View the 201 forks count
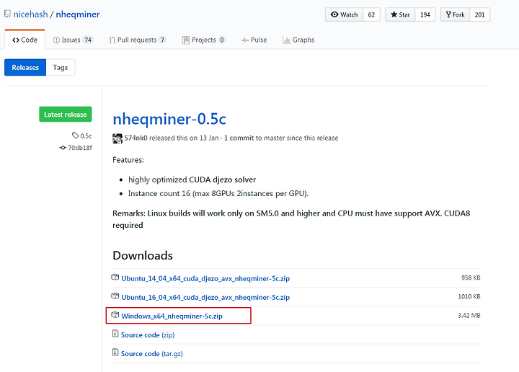Viewport: 519px width, 372px height. tap(479, 14)
